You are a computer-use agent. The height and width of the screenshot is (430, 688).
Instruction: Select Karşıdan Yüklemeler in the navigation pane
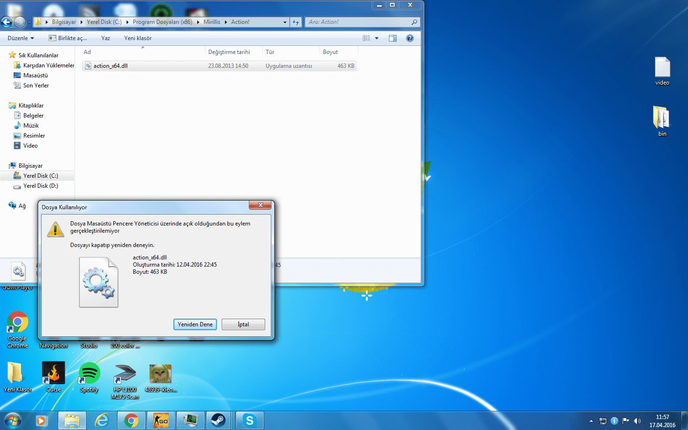pos(44,65)
